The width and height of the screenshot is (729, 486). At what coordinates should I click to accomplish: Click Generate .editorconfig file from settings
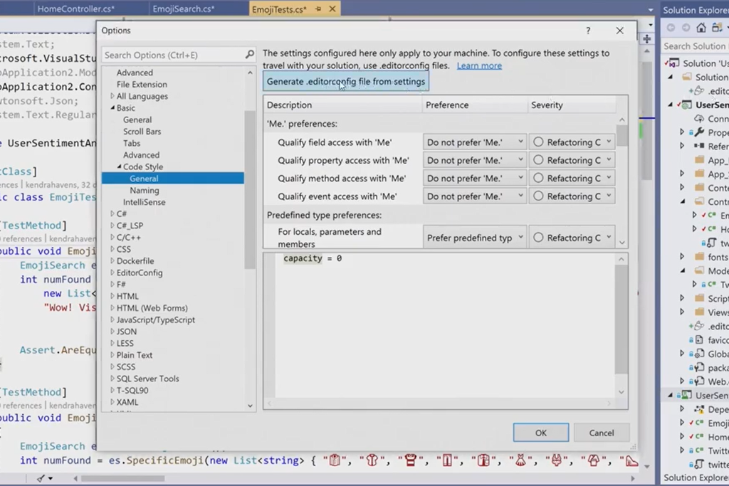point(344,81)
